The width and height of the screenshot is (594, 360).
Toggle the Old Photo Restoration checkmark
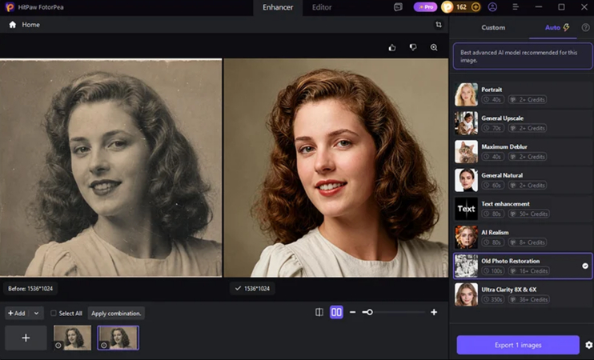pyautogui.click(x=585, y=266)
